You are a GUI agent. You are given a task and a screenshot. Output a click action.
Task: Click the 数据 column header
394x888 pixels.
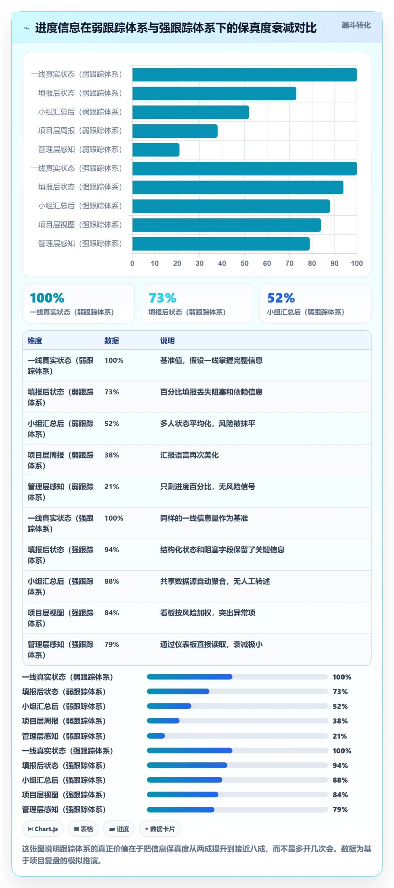(x=112, y=341)
